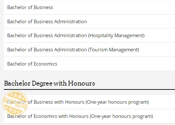Click blank space in Bachelor of Economics row
The width and height of the screenshot is (175, 125).
coord(116,64)
